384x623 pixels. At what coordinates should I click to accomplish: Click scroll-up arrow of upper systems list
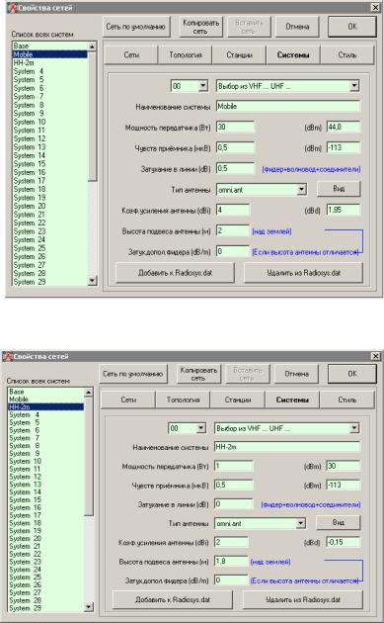(x=92, y=46)
